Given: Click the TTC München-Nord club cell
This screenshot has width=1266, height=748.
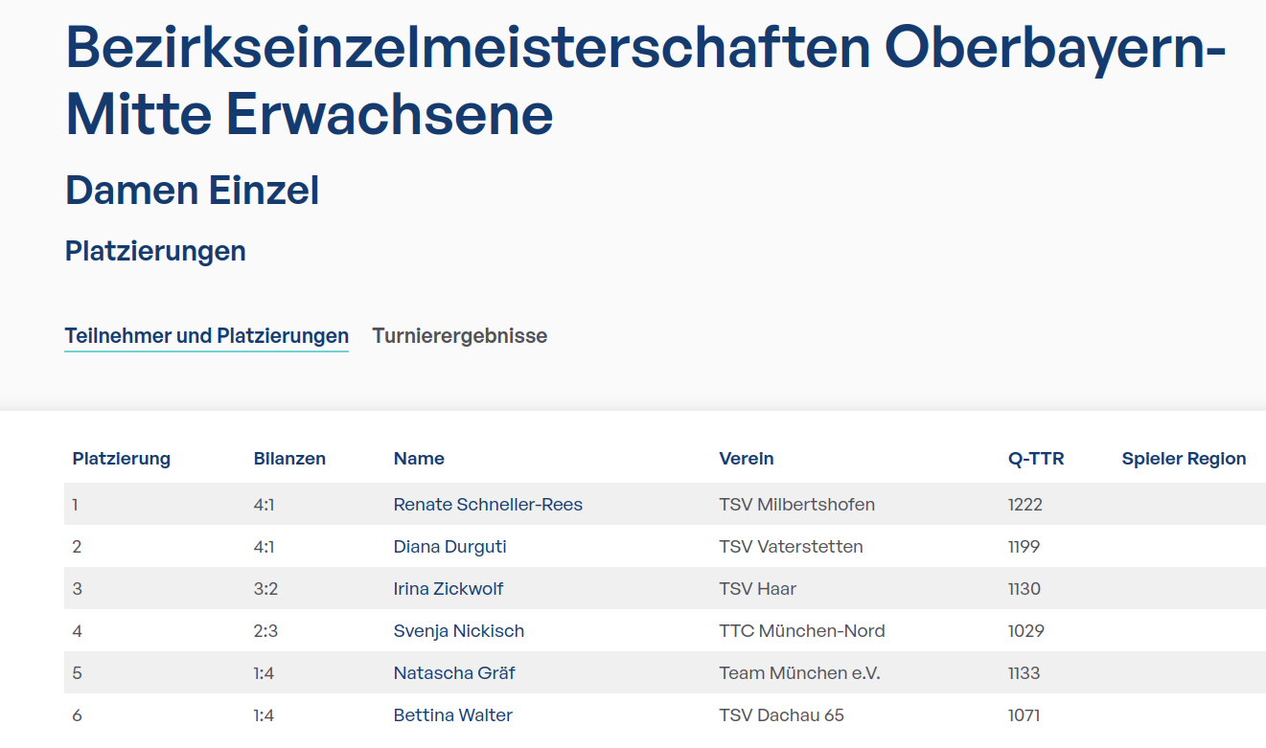Looking at the screenshot, I should (x=801, y=631).
